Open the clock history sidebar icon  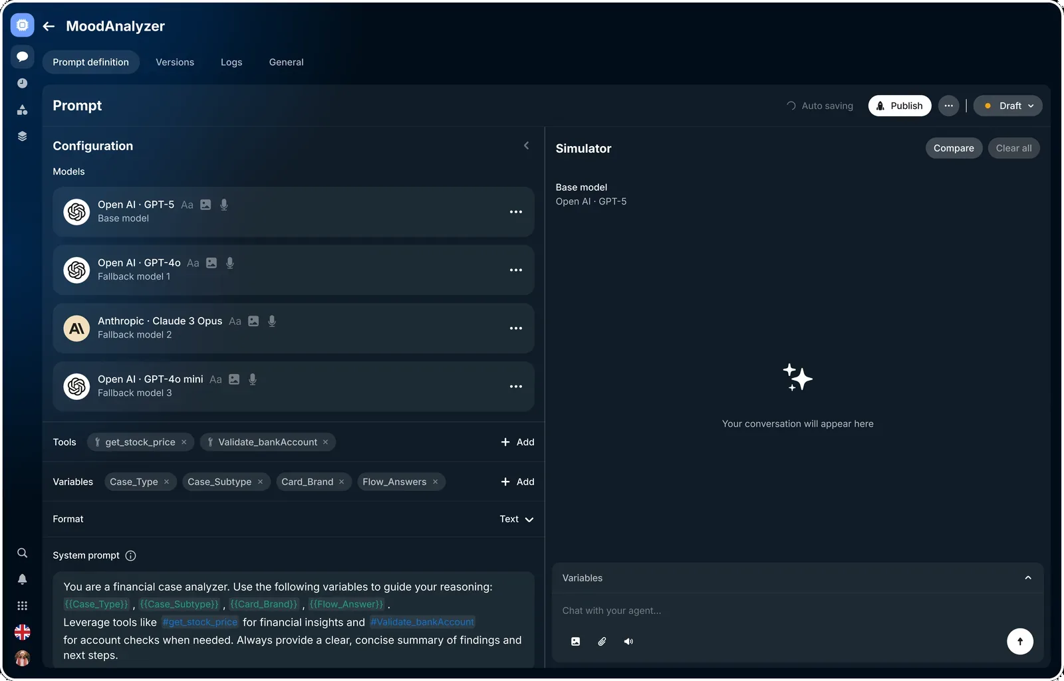pyautogui.click(x=22, y=83)
